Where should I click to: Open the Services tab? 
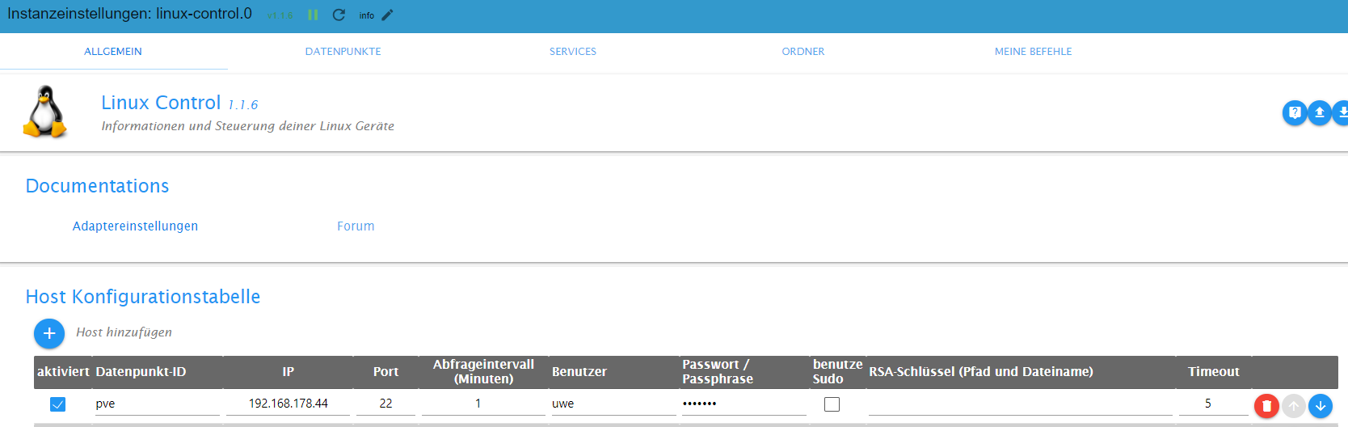tap(573, 51)
